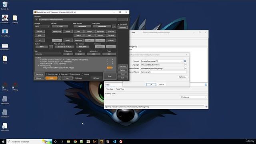Click the File info button
This screenshot has height=144, width=256.
pyautogui.click(x=40, y=31)
